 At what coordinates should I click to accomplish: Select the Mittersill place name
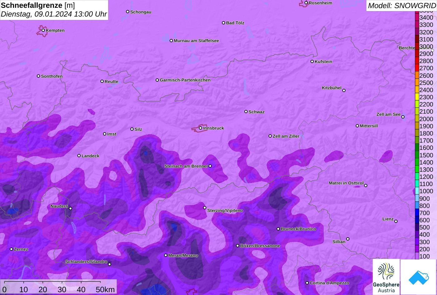coord(369,126)
